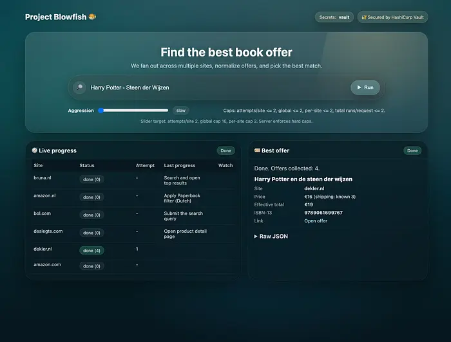The height and width of the screenshot is (342, 451).
Task: Open the 'Open offer' link
Action: coord(316,221)
